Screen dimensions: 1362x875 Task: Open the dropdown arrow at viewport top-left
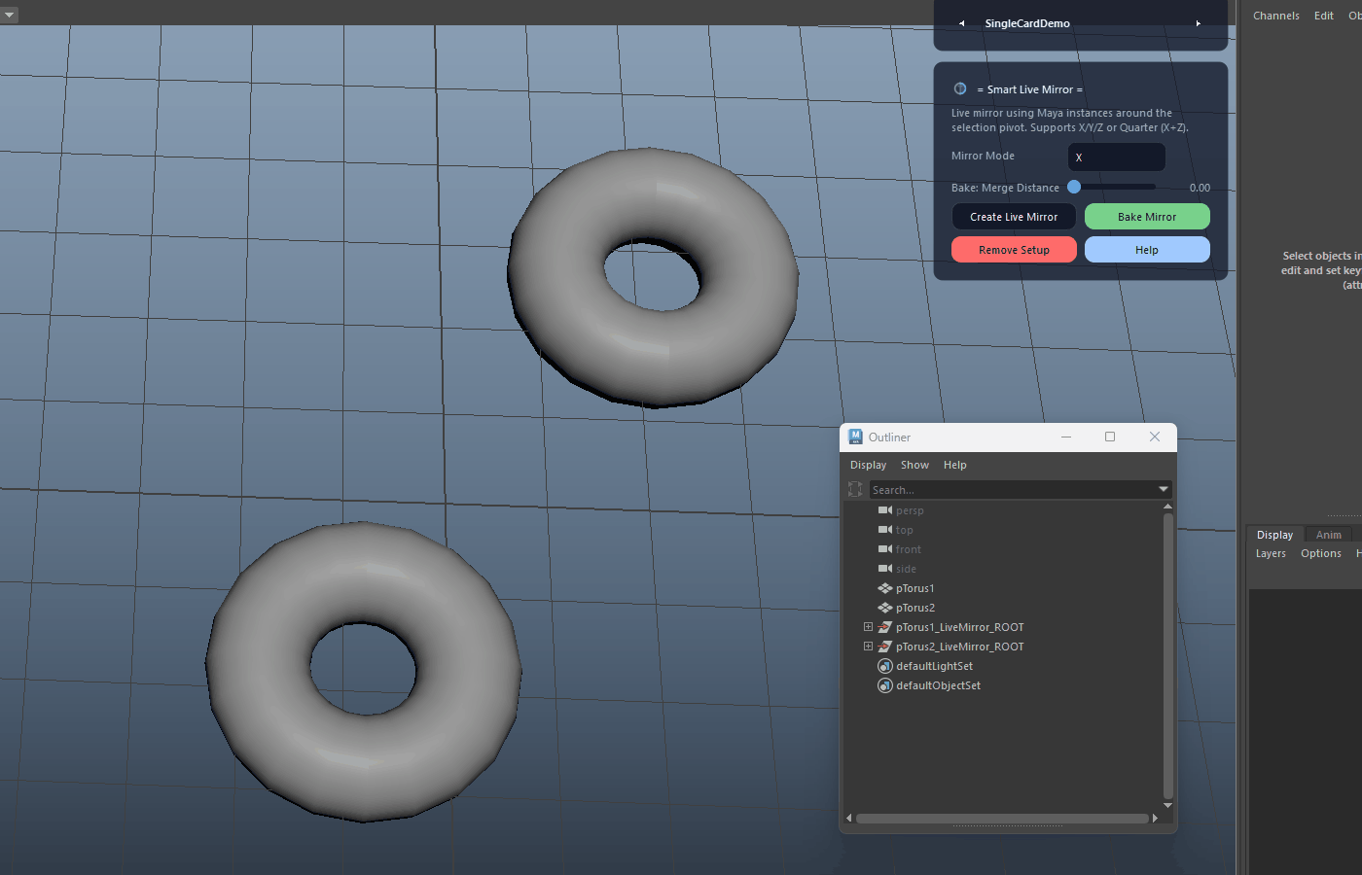(10, 15)
